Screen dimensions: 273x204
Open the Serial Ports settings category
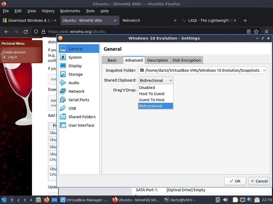(79, 100)
